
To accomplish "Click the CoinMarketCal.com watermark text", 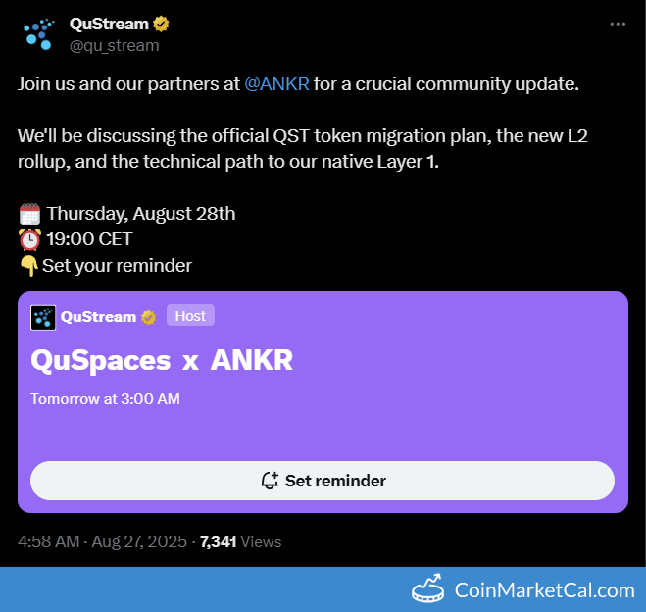I will (x=545, y=590).
